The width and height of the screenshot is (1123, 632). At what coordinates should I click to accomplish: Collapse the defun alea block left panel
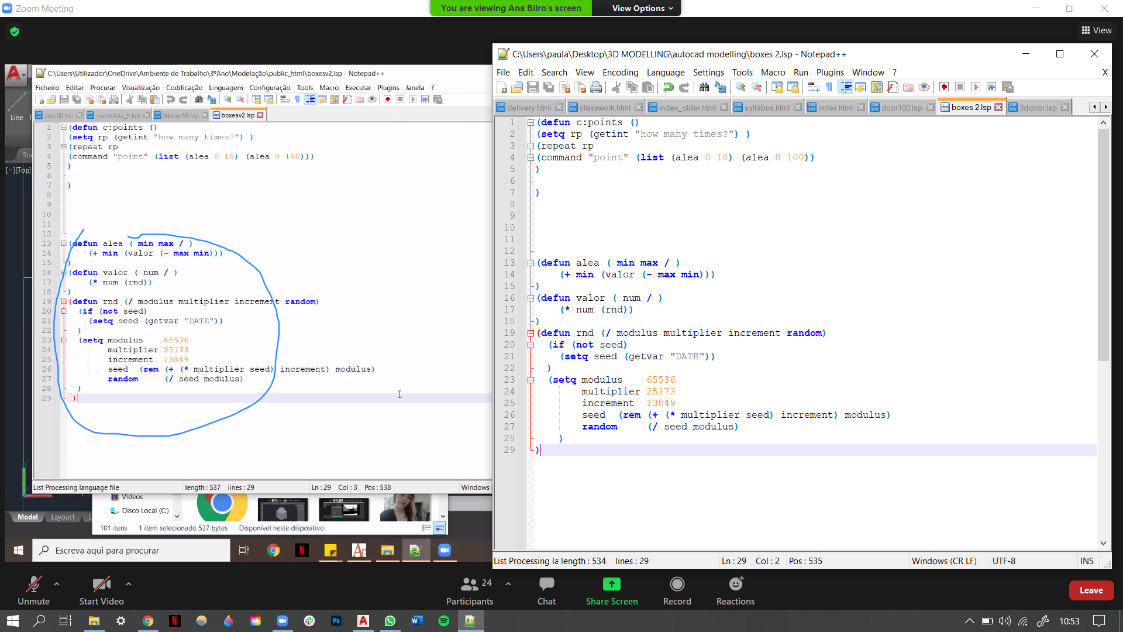point(64,243)
